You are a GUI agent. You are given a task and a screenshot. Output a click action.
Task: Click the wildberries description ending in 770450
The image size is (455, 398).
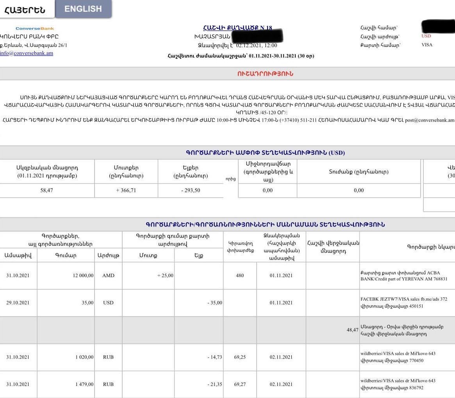(x=398, y=357)
